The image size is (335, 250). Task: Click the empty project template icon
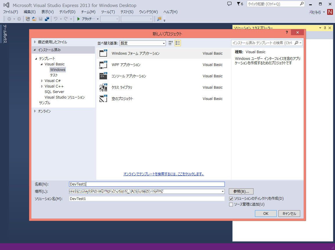click(x=104, y=99)
